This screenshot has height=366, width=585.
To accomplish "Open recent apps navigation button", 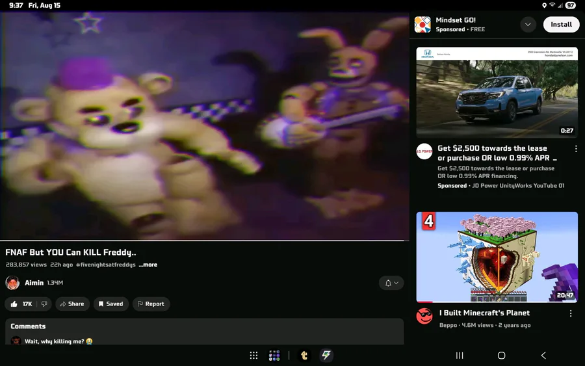I will coord(460,356).
